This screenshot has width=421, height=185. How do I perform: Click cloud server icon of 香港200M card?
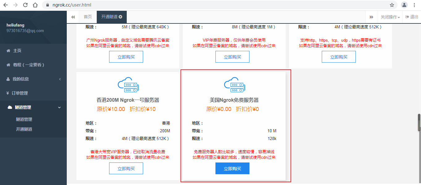[x=128, y=85]
